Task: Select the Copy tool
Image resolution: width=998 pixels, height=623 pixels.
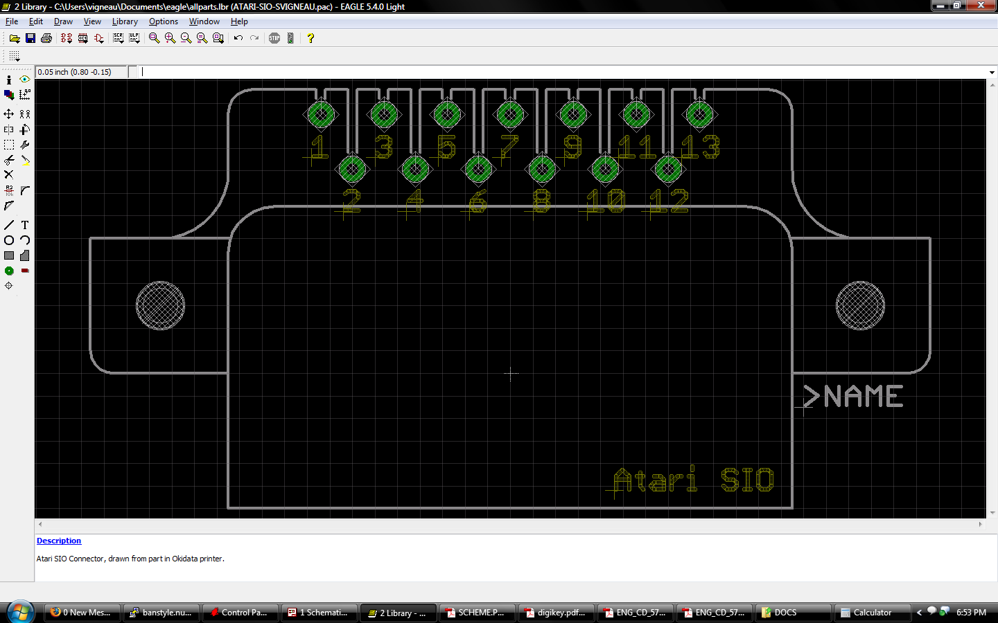Action: pos(25,114)
